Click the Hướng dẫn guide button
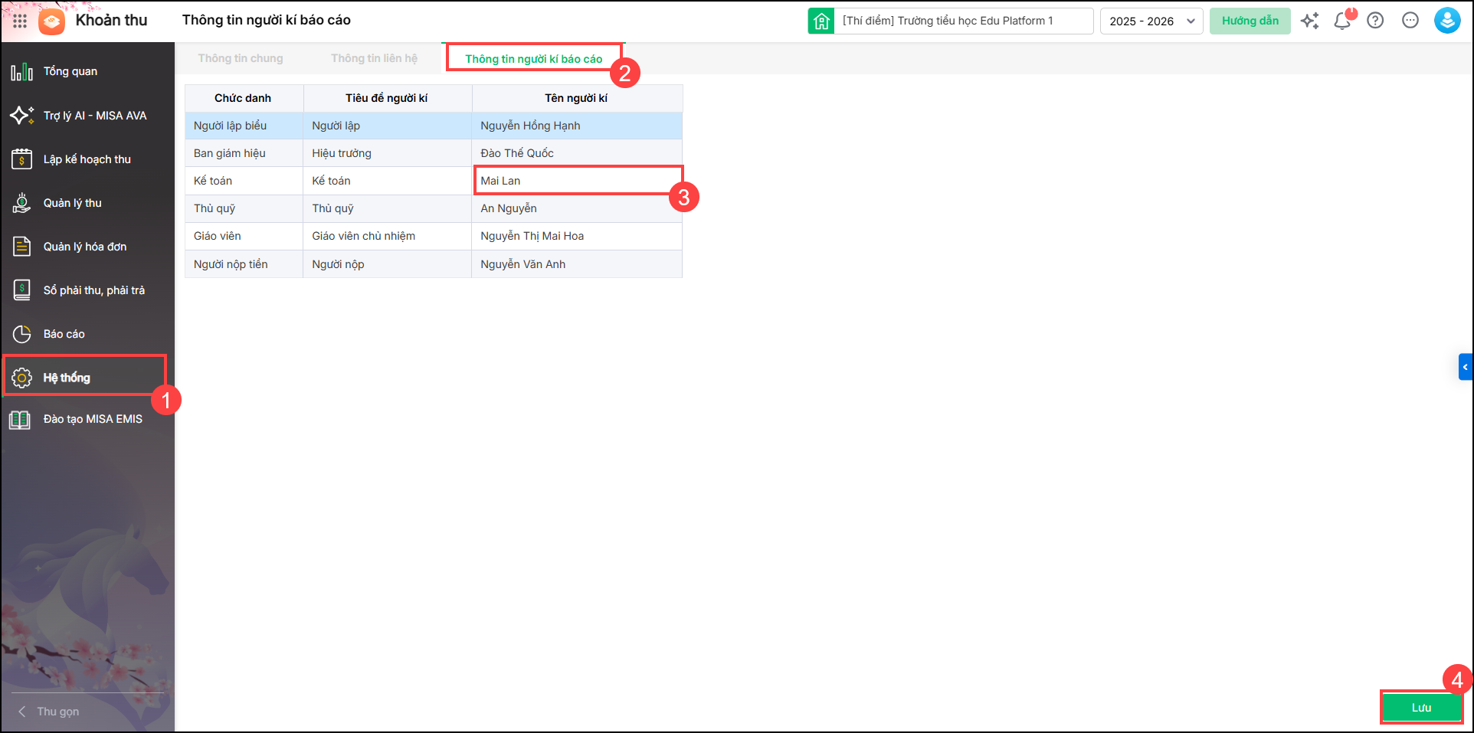 point(1250,21)
